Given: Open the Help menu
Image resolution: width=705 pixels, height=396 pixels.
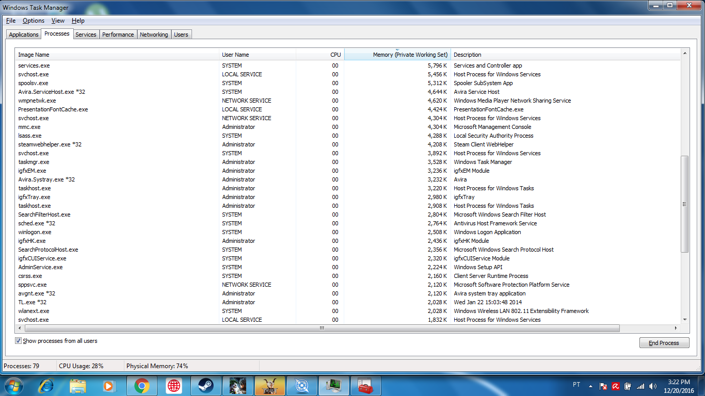Looking at the screenshot, I should pos(78,21).
